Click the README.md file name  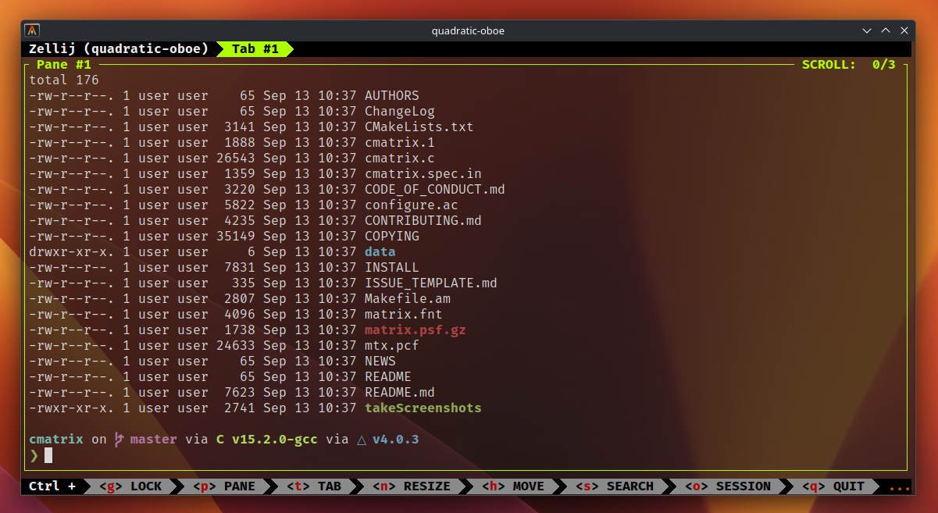(x=400, y=393)
